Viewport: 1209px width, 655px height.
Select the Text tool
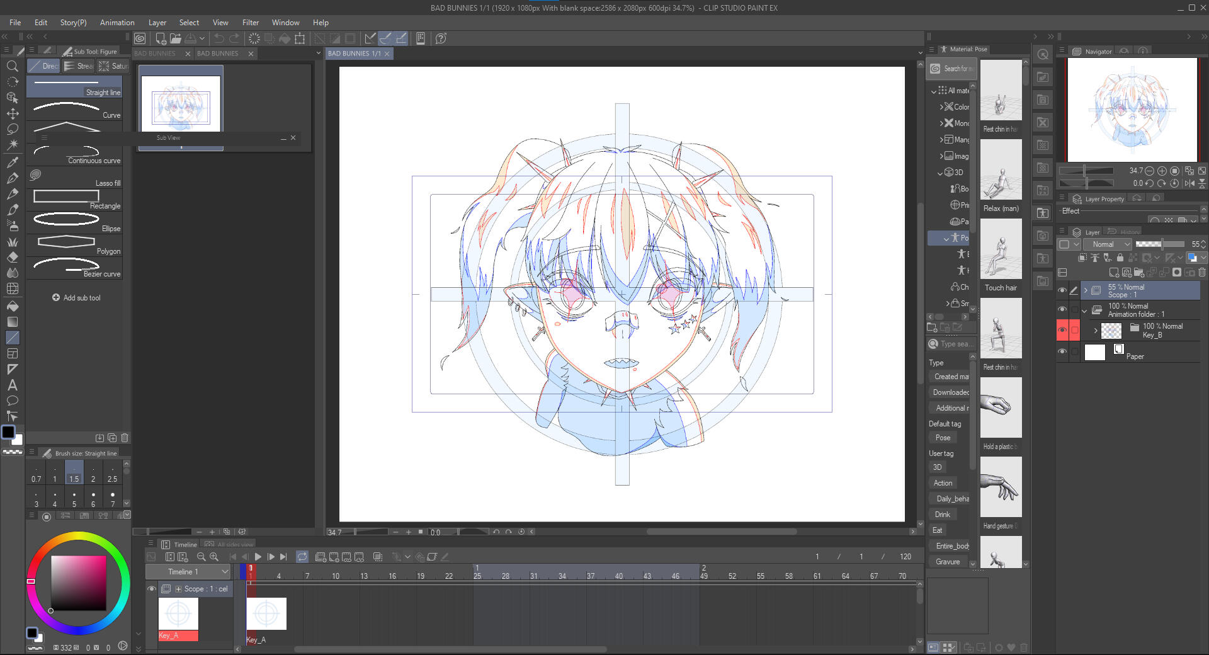pos(12,385)
